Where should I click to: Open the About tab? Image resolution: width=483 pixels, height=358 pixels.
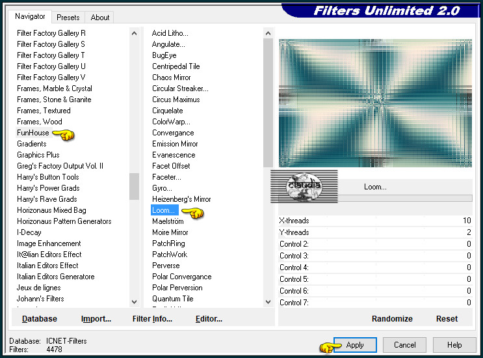[x=100, y=18]
